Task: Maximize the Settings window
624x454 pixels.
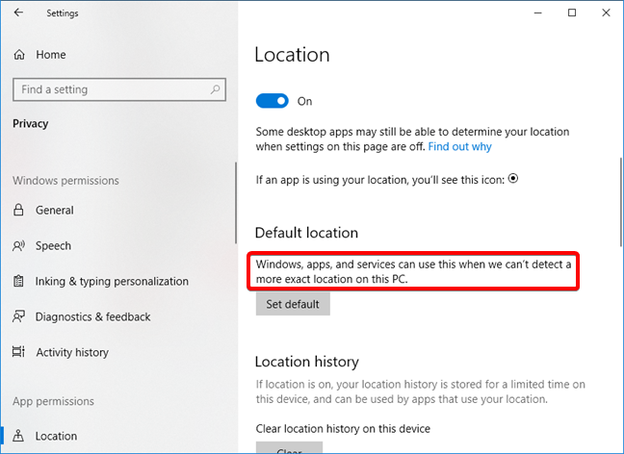Action: click(572, 13)
